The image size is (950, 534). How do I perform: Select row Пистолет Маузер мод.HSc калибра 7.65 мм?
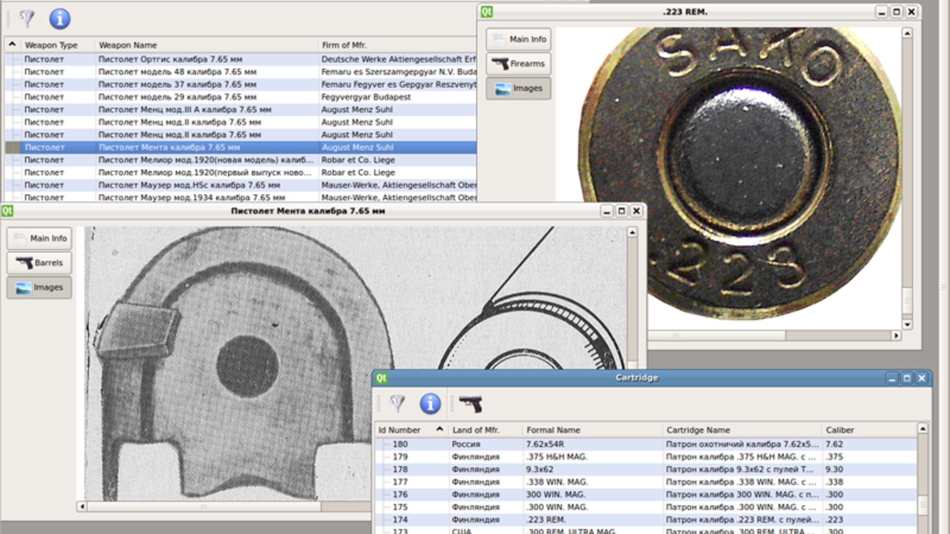(x=240, y=185)
